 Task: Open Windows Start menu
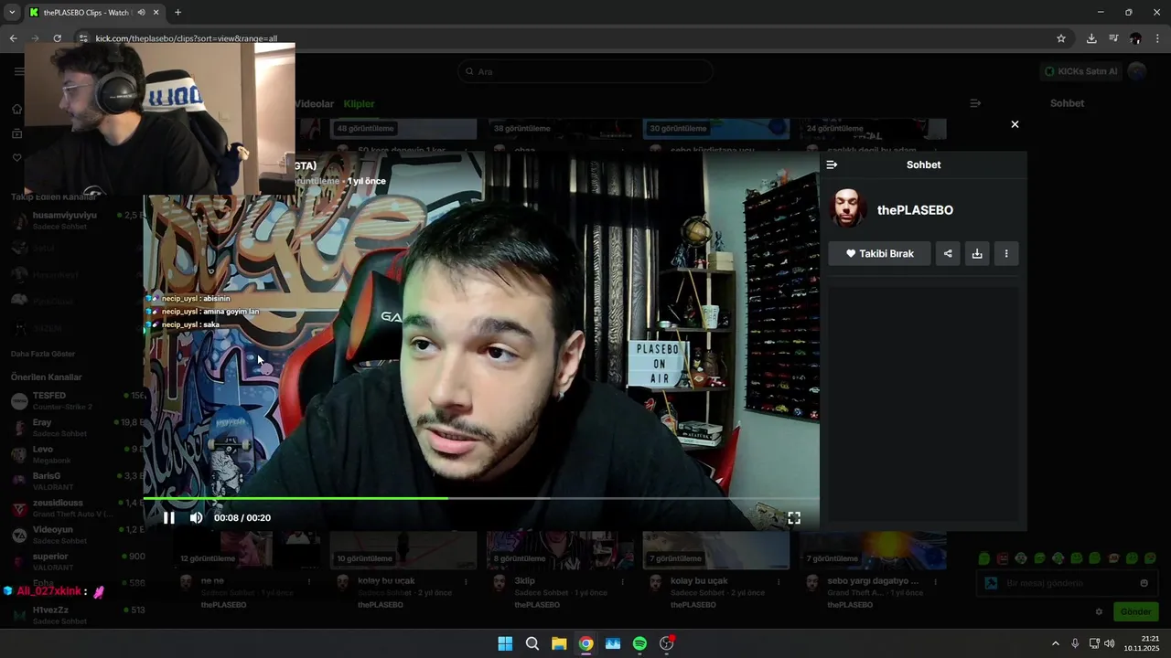point(505,643)
